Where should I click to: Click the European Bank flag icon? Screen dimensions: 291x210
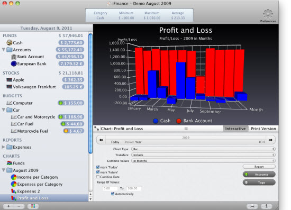coord(14,63)
